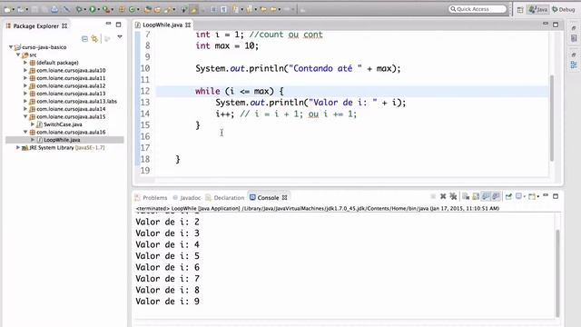Expand the (default package) node

point(25,63)
